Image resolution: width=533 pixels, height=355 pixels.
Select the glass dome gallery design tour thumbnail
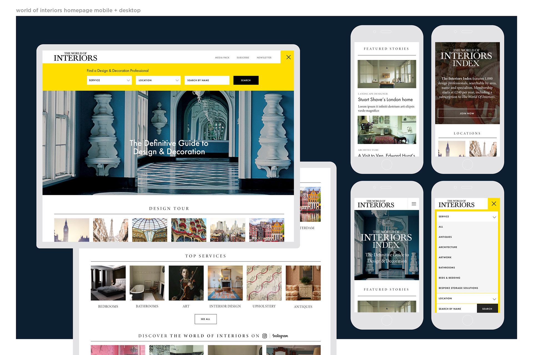(150, 230)
